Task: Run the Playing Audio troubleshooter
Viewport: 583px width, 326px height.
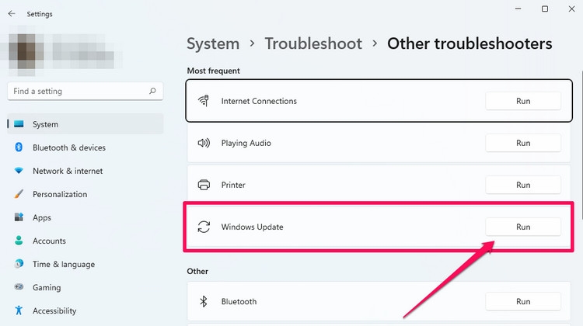Action: (523, 143)
